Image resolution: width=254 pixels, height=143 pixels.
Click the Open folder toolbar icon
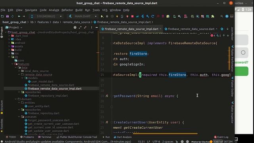click(x=2, y=16)
